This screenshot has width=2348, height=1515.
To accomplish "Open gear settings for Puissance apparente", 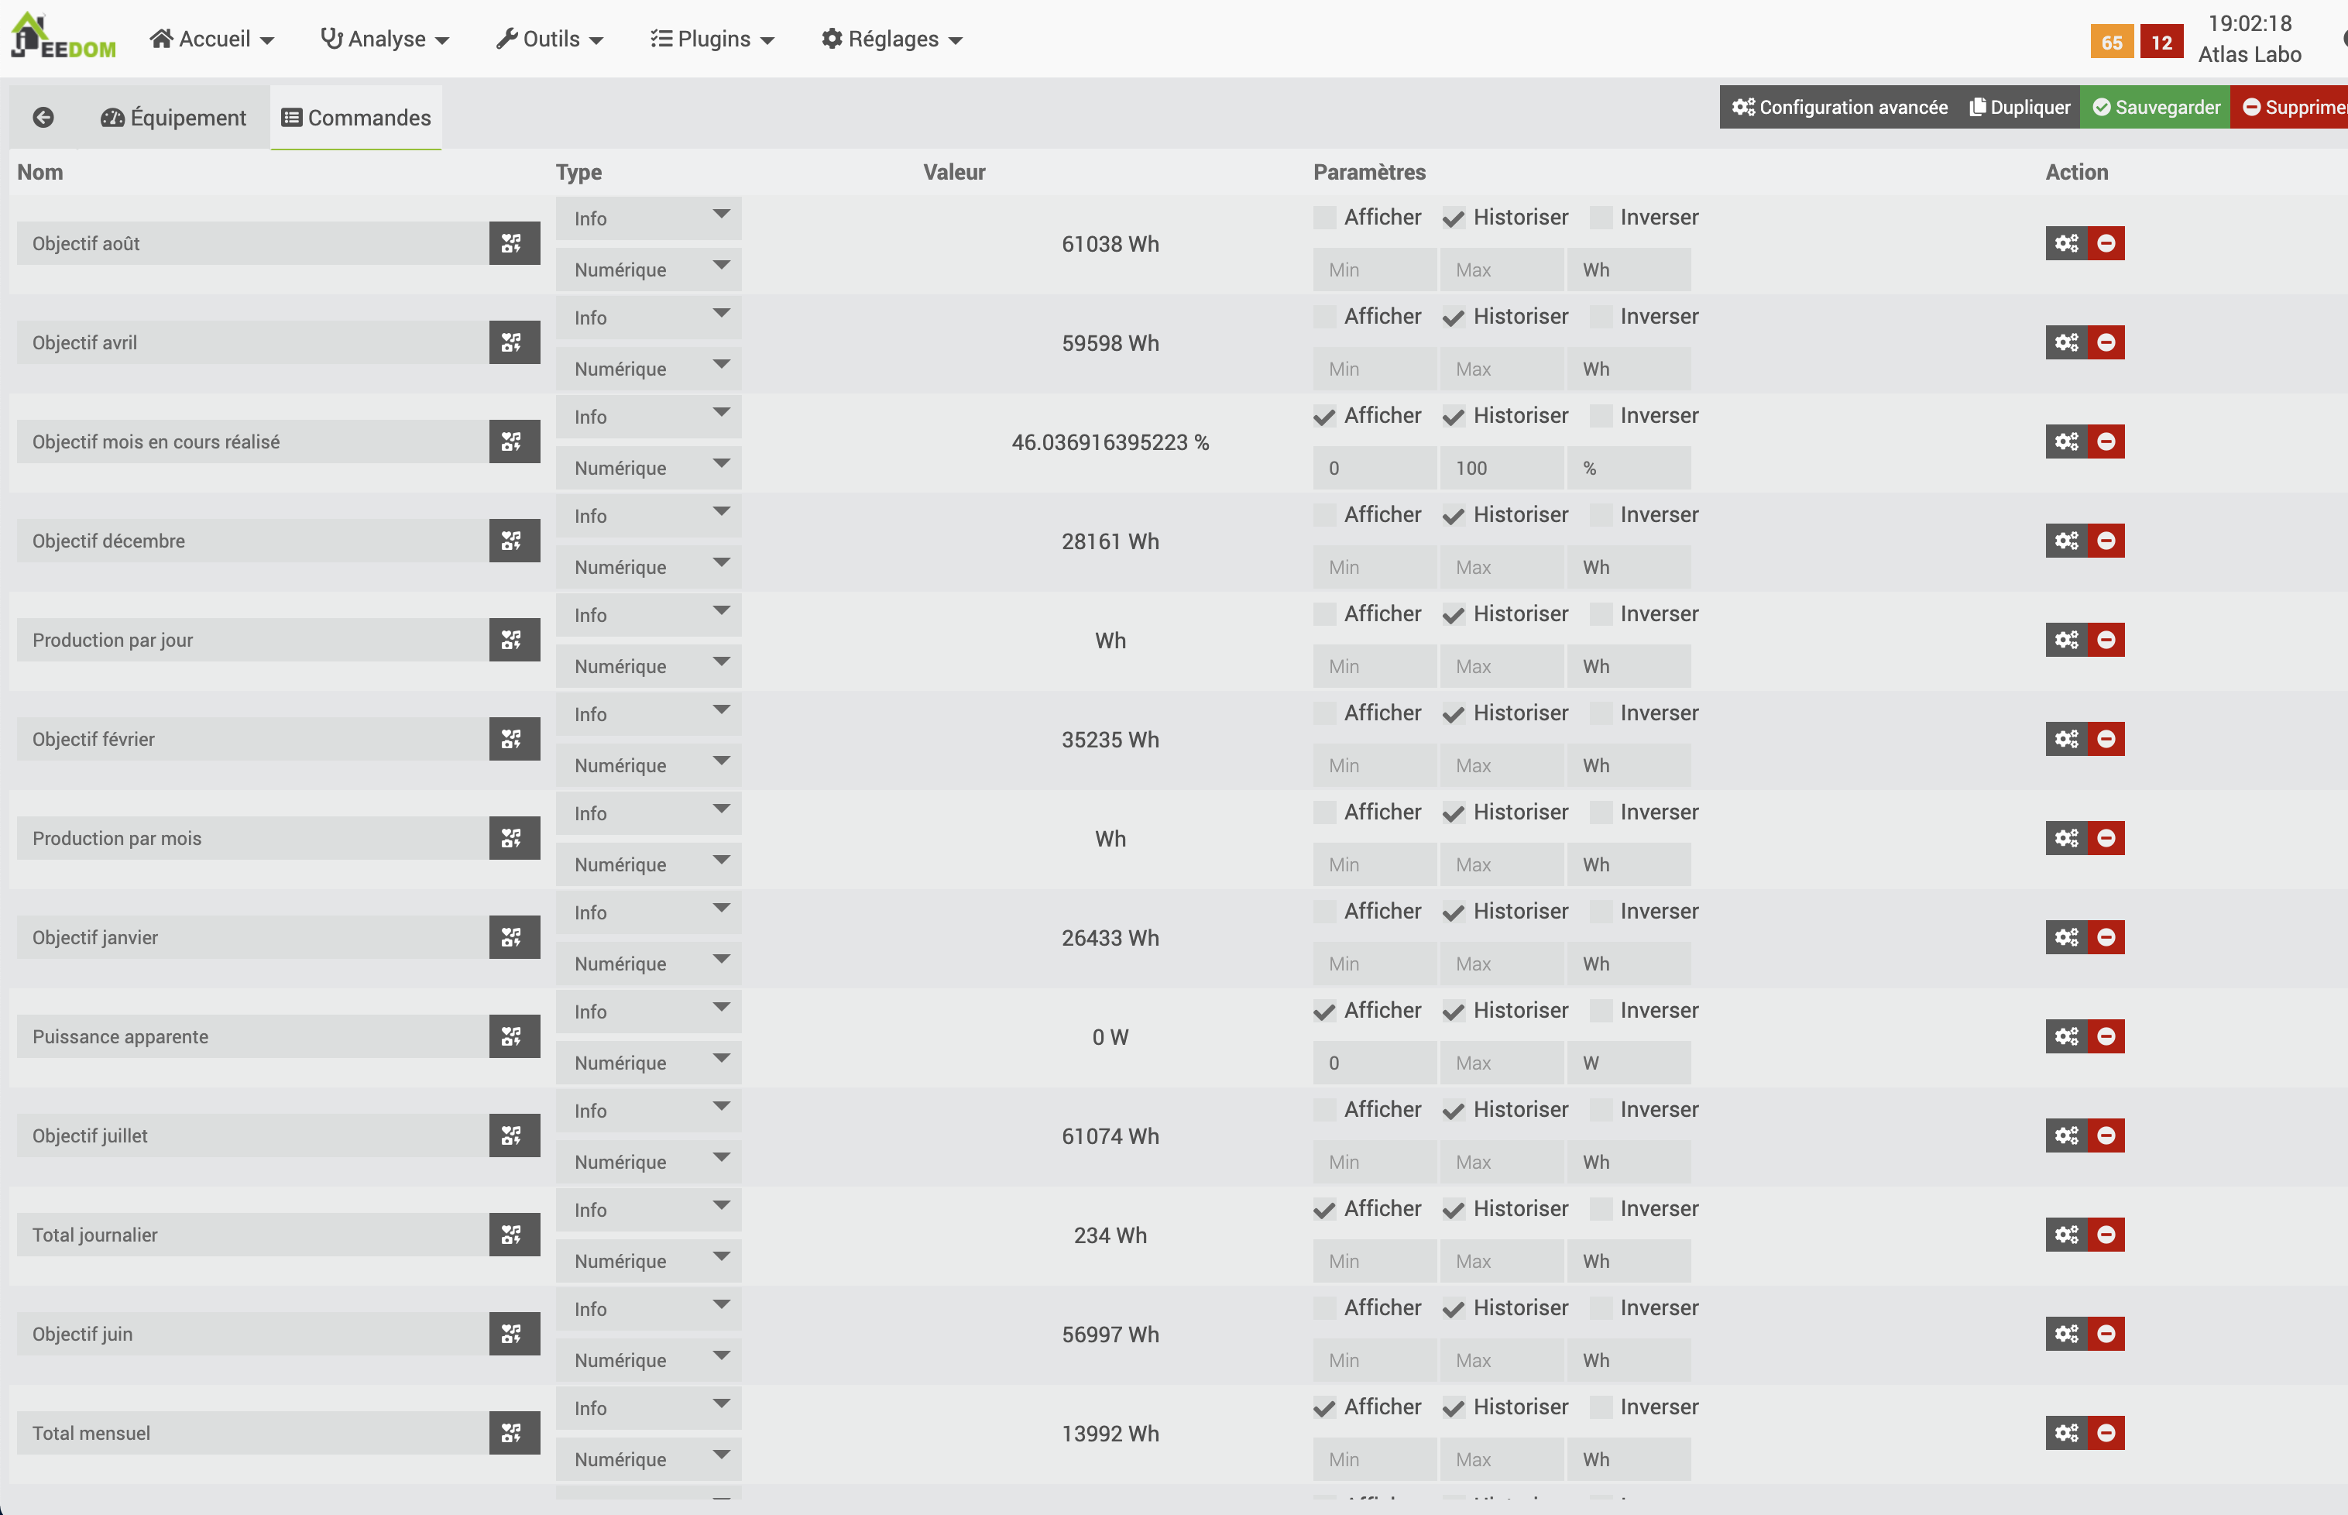I will pyautogui.click(x=2067, y=1037).
